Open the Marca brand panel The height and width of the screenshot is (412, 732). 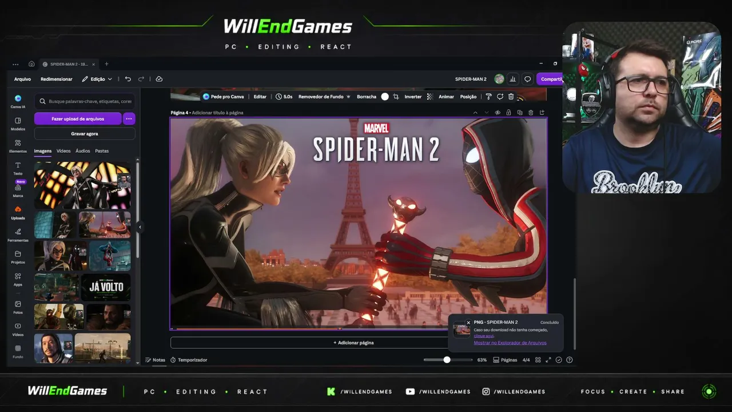18,191
